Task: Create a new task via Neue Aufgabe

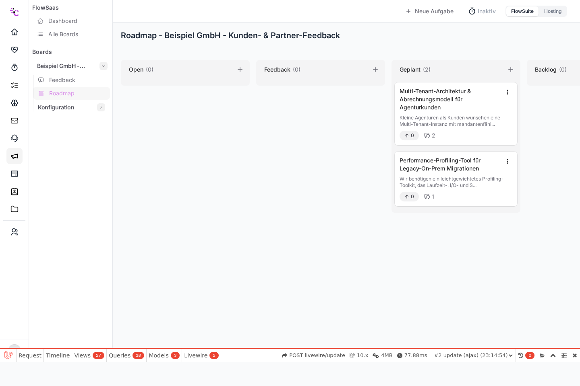Action: coord(429,11)
